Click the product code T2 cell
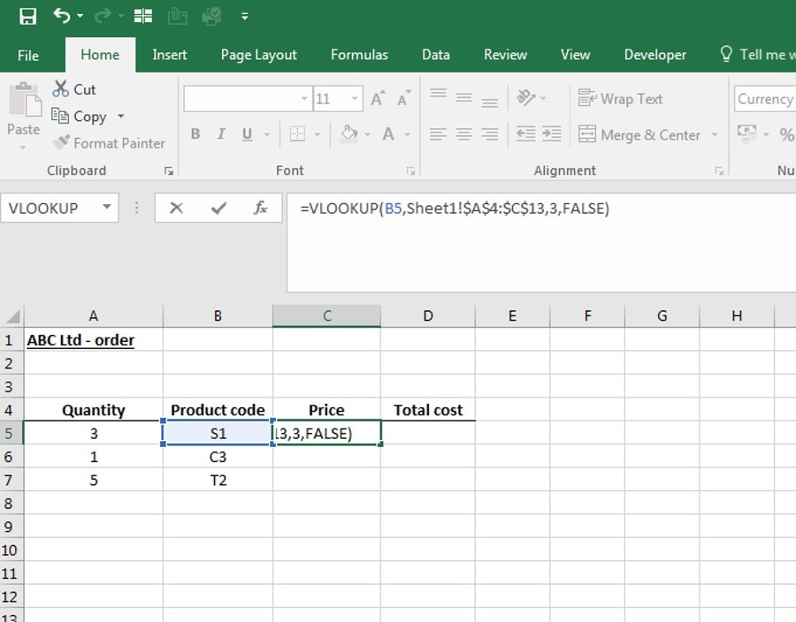This screenshot has width=796, height=622. click(218, 481)
